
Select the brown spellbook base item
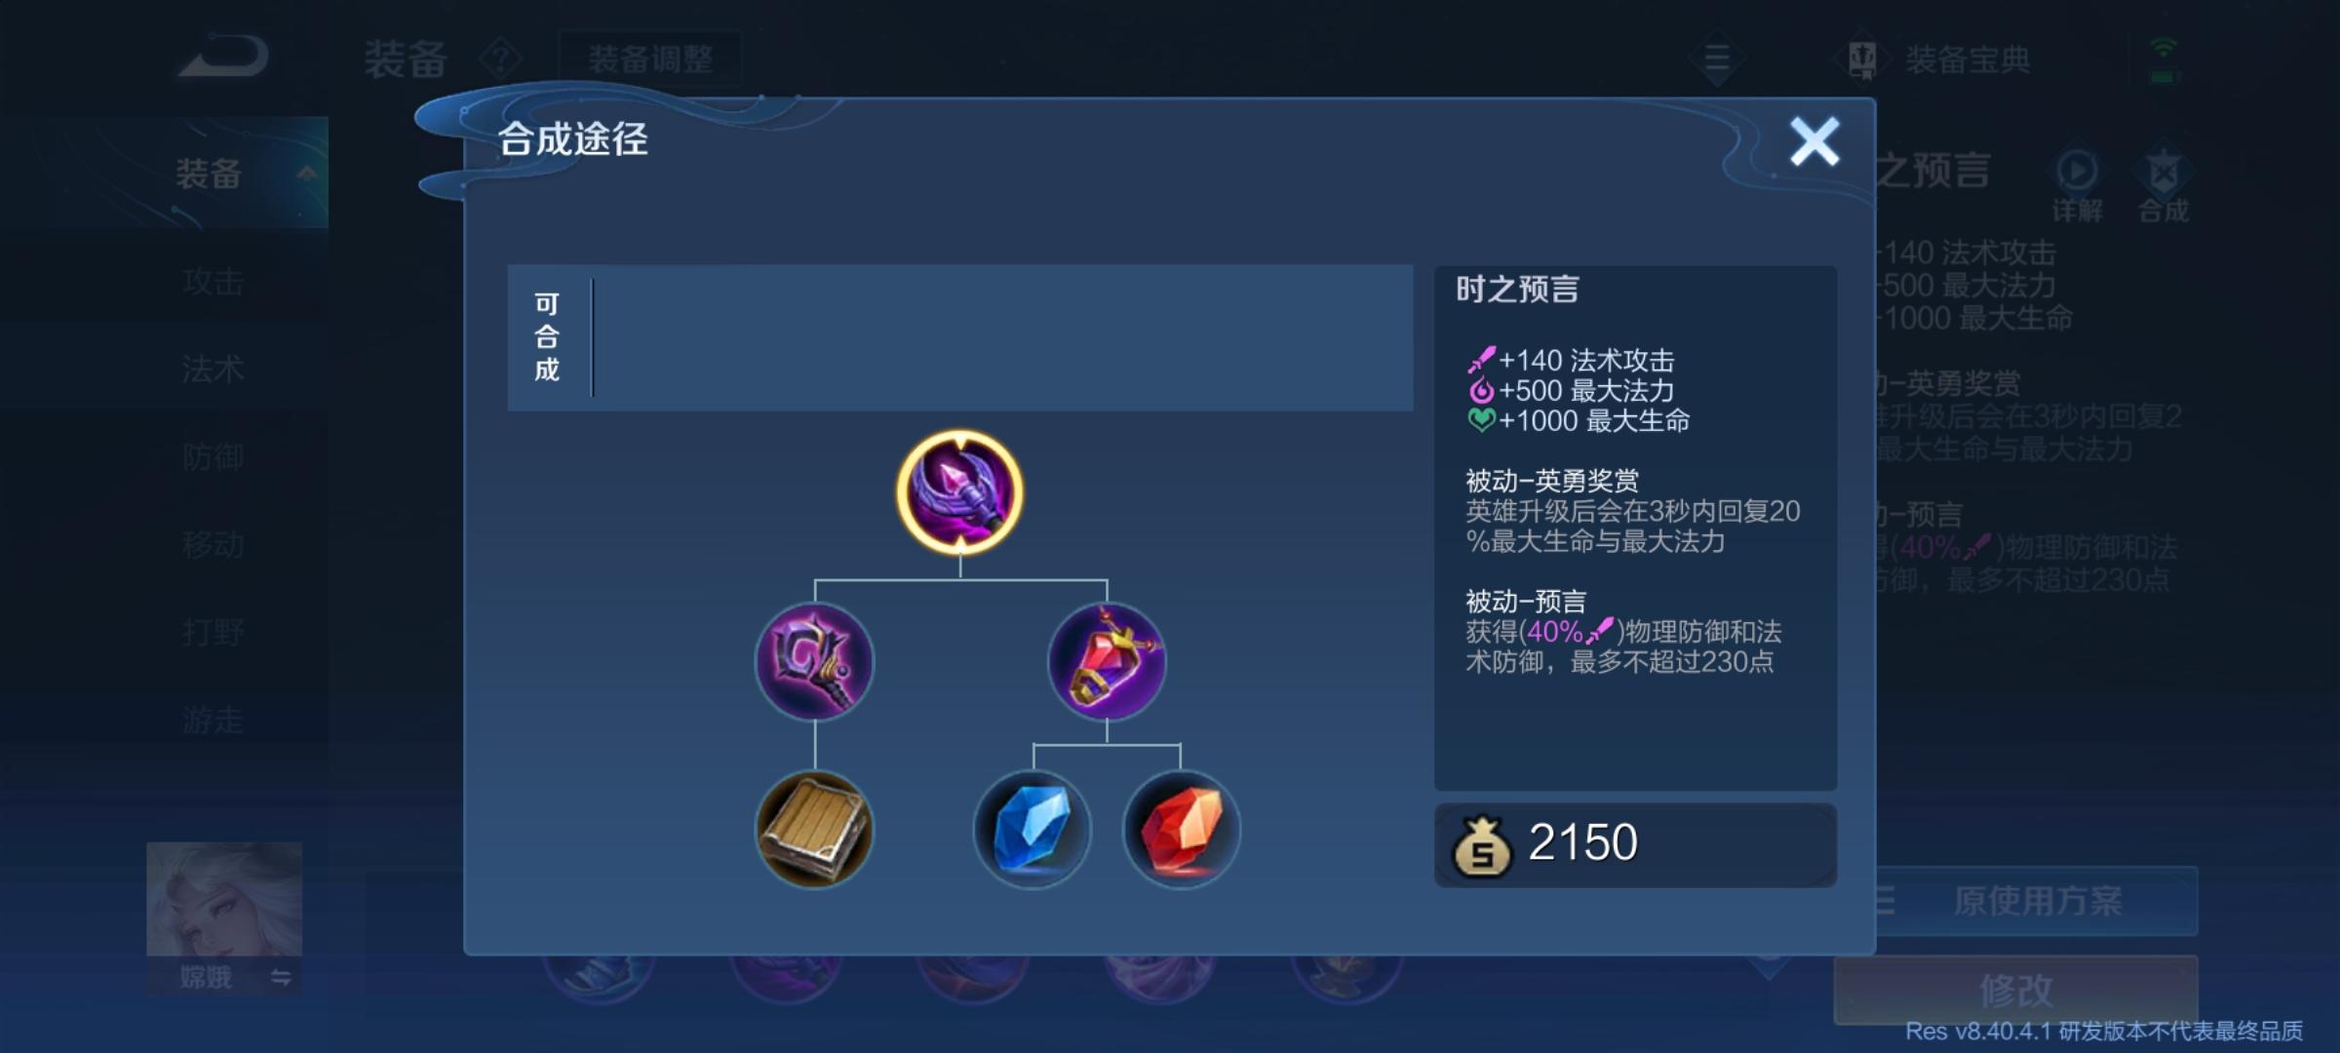[x=815, y=830]
